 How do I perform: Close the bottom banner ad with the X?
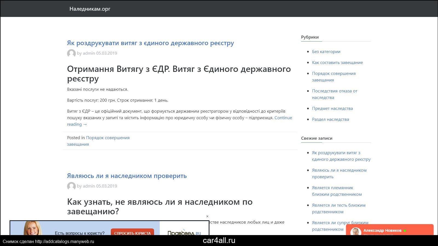point(207,216)
